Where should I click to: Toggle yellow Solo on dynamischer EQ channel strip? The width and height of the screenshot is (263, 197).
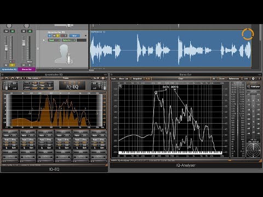coord(12,65)
